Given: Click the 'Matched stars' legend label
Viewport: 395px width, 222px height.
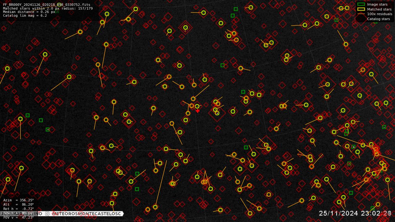Looking at the screenshot, I should tap(379, 9).
